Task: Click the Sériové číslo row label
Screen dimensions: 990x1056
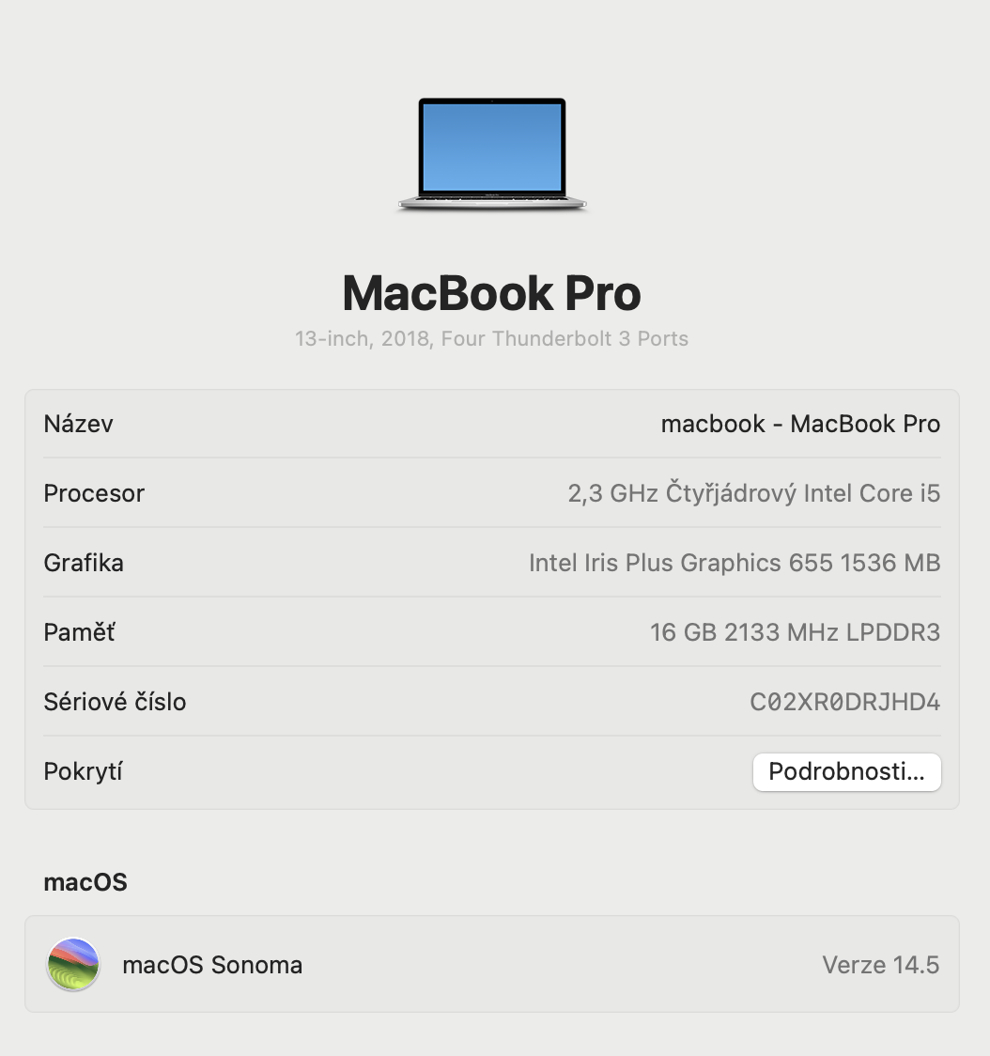Action: [115, 702]
